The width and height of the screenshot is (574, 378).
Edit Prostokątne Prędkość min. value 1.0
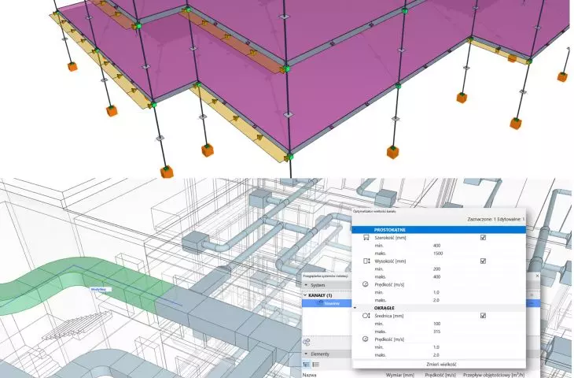pos(436,293)
